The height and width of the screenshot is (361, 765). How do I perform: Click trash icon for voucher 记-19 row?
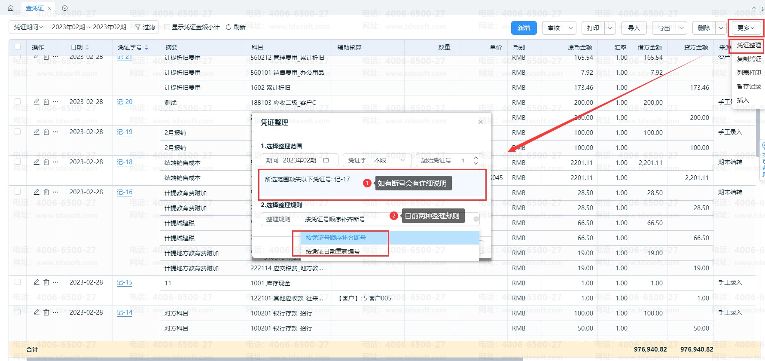(46, 132)
